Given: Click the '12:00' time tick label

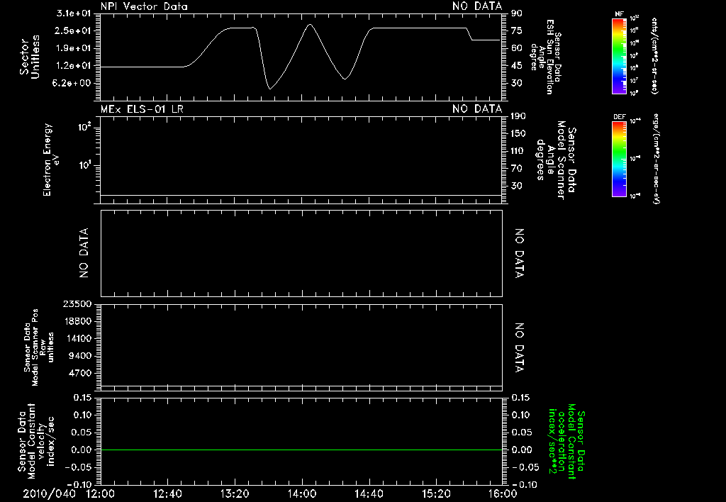Looking at the screenshot, I should (x=101, y=494).
